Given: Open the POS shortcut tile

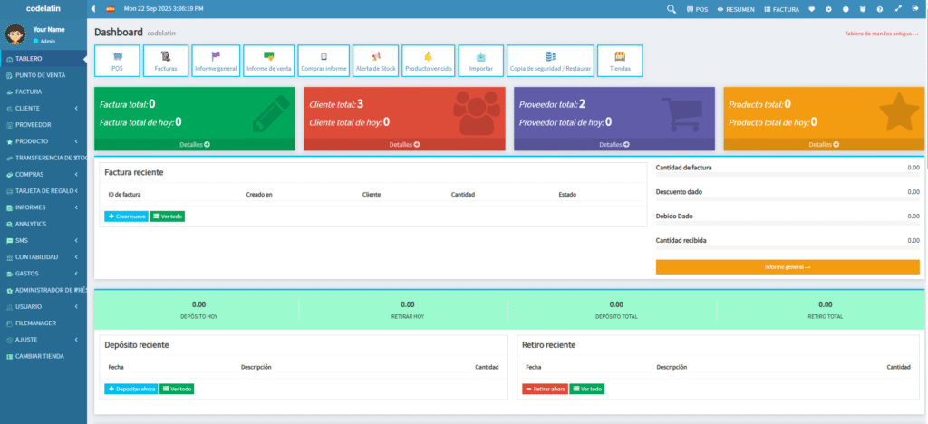Looking at the screenshot, I should click(118, 61).
